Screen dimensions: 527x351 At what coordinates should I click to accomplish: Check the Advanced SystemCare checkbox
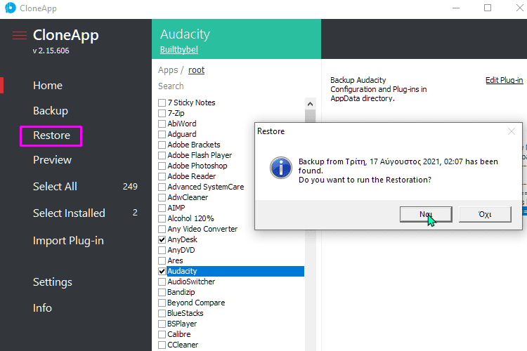click(162, 187)
